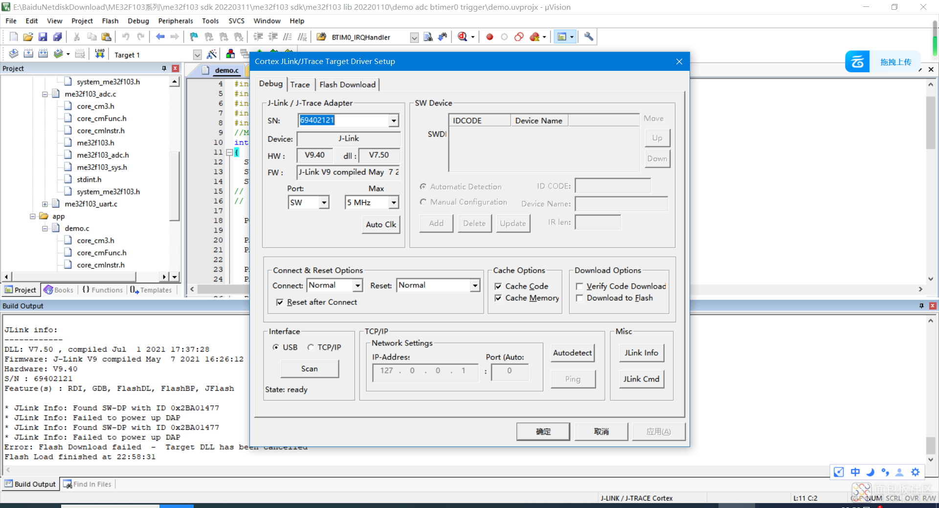The width and height of the screenshot is (939, 508).
Task: Switch to the Trace tab
Action: click(300, 85)
